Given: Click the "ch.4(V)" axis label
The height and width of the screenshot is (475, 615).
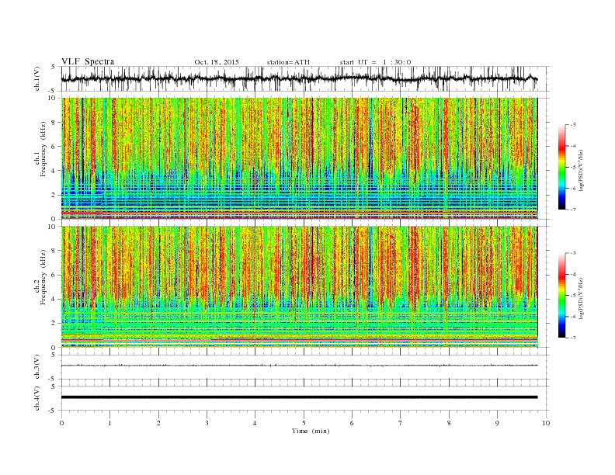Looking at the screenshot, I should pyautogui.click(x=37, y=398).
